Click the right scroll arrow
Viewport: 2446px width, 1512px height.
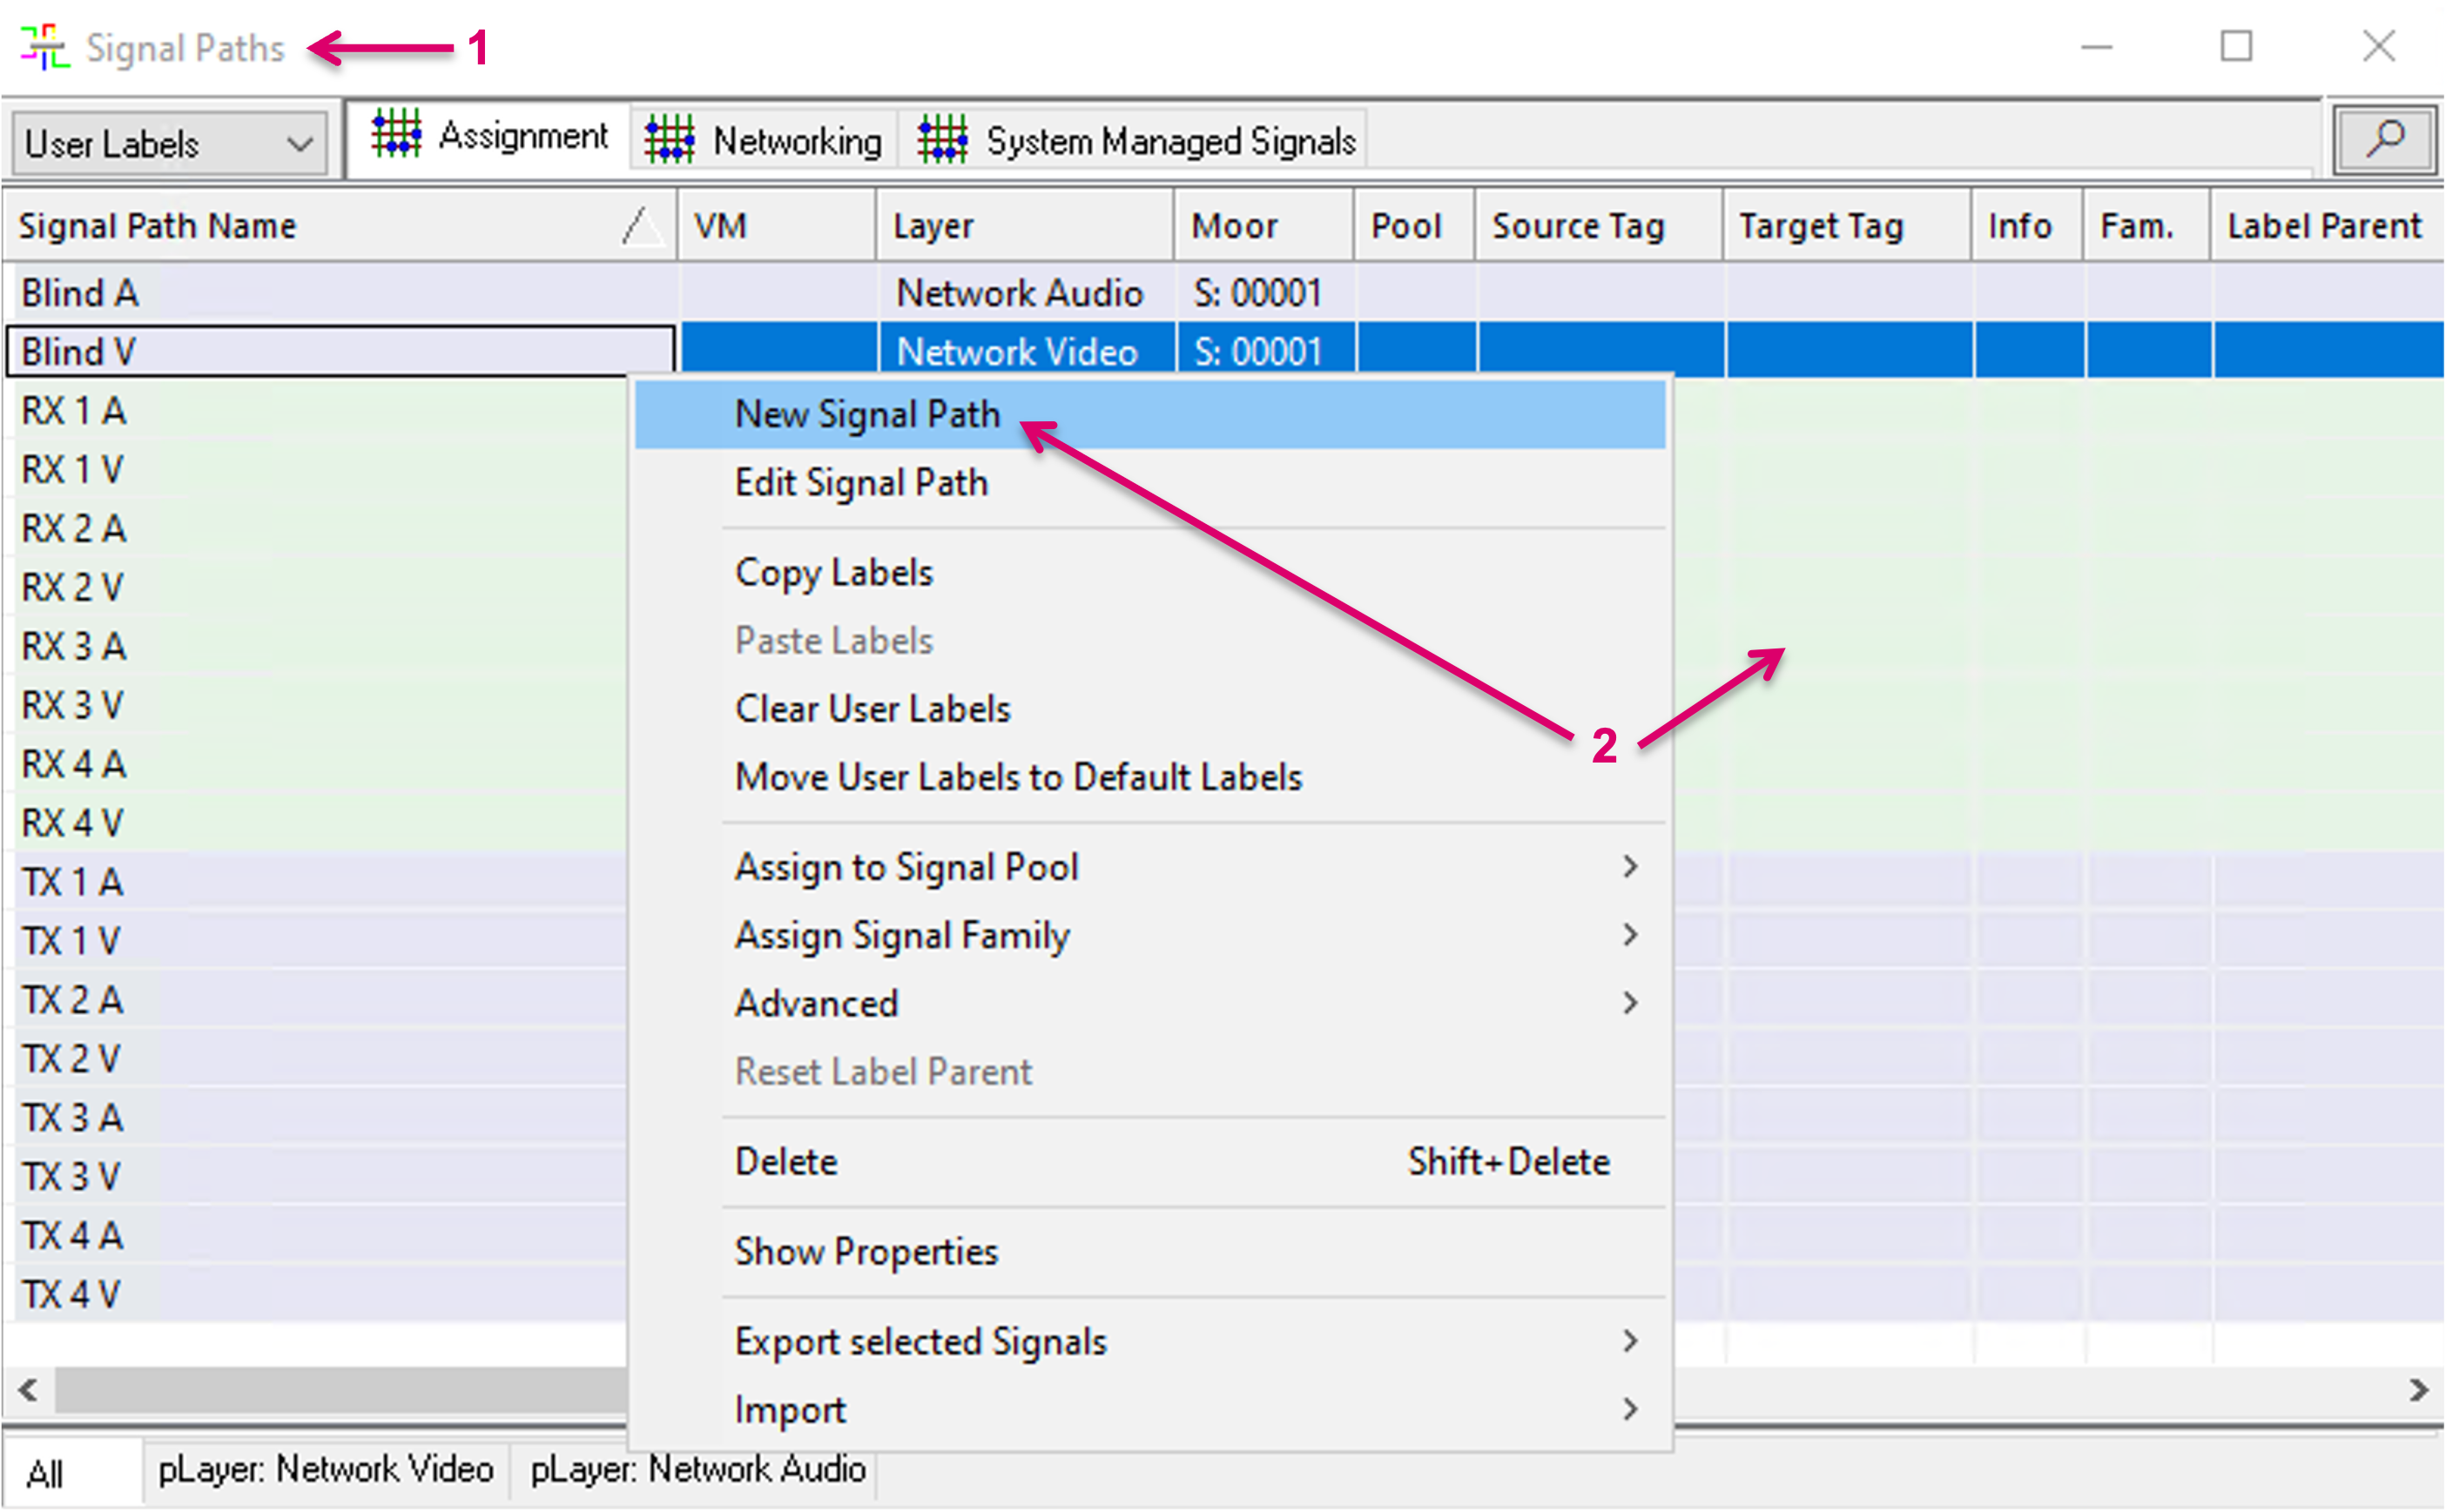[x=2418, y=1389]
